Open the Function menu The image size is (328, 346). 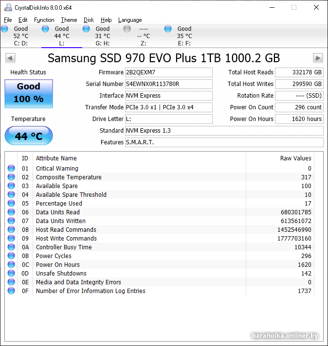pos(44,20)
